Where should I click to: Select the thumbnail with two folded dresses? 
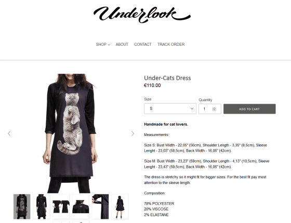click(x=61, y=206)
